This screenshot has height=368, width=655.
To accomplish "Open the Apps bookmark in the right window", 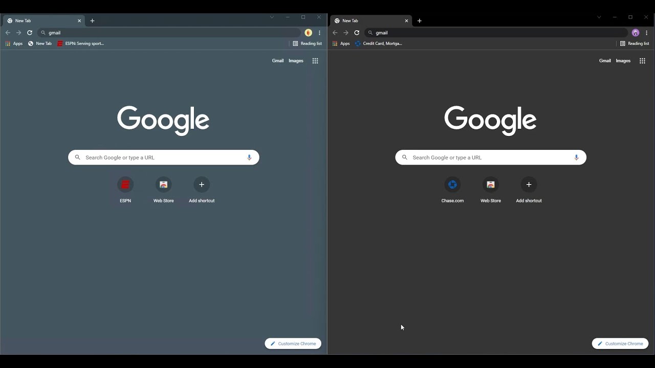I will [341, 43].
